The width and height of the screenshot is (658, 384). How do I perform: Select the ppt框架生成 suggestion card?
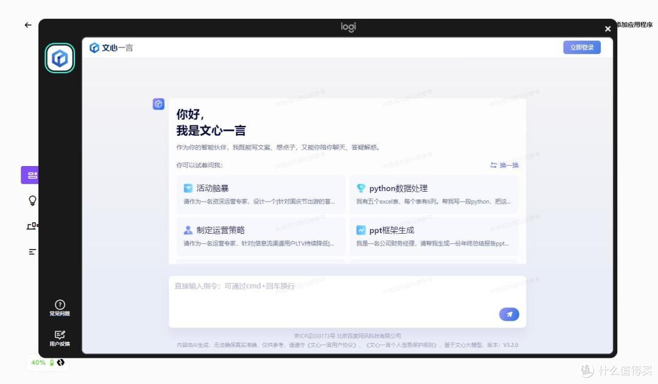coord(434,236)
